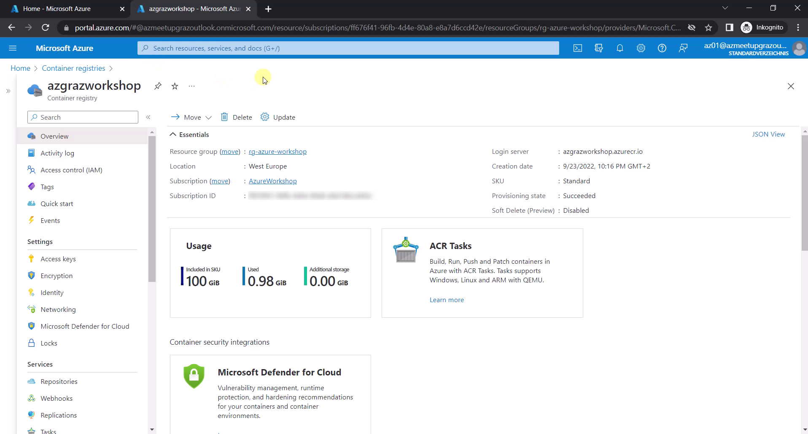This screenshot has width=808, height=434.
Task: Bookmark this page star
Action: coord(708,27)
